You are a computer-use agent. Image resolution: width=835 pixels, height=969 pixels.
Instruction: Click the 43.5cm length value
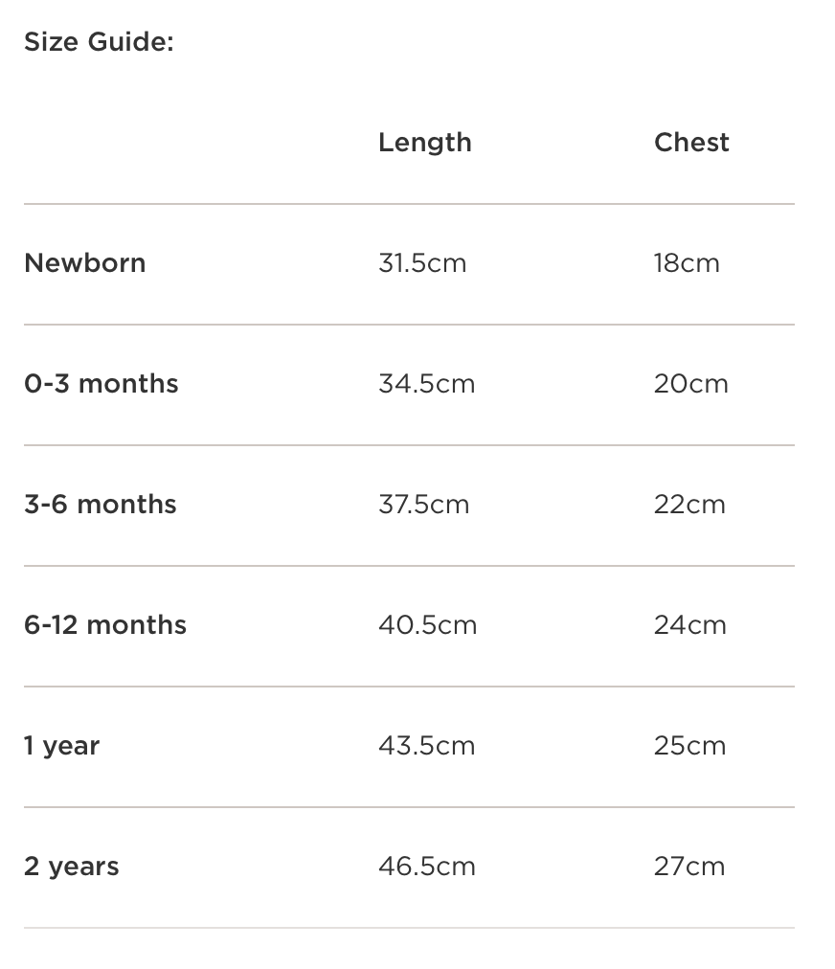426,746
